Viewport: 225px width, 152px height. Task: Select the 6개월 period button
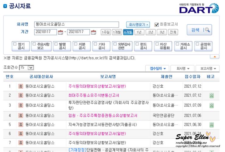[x=128, y=32]
